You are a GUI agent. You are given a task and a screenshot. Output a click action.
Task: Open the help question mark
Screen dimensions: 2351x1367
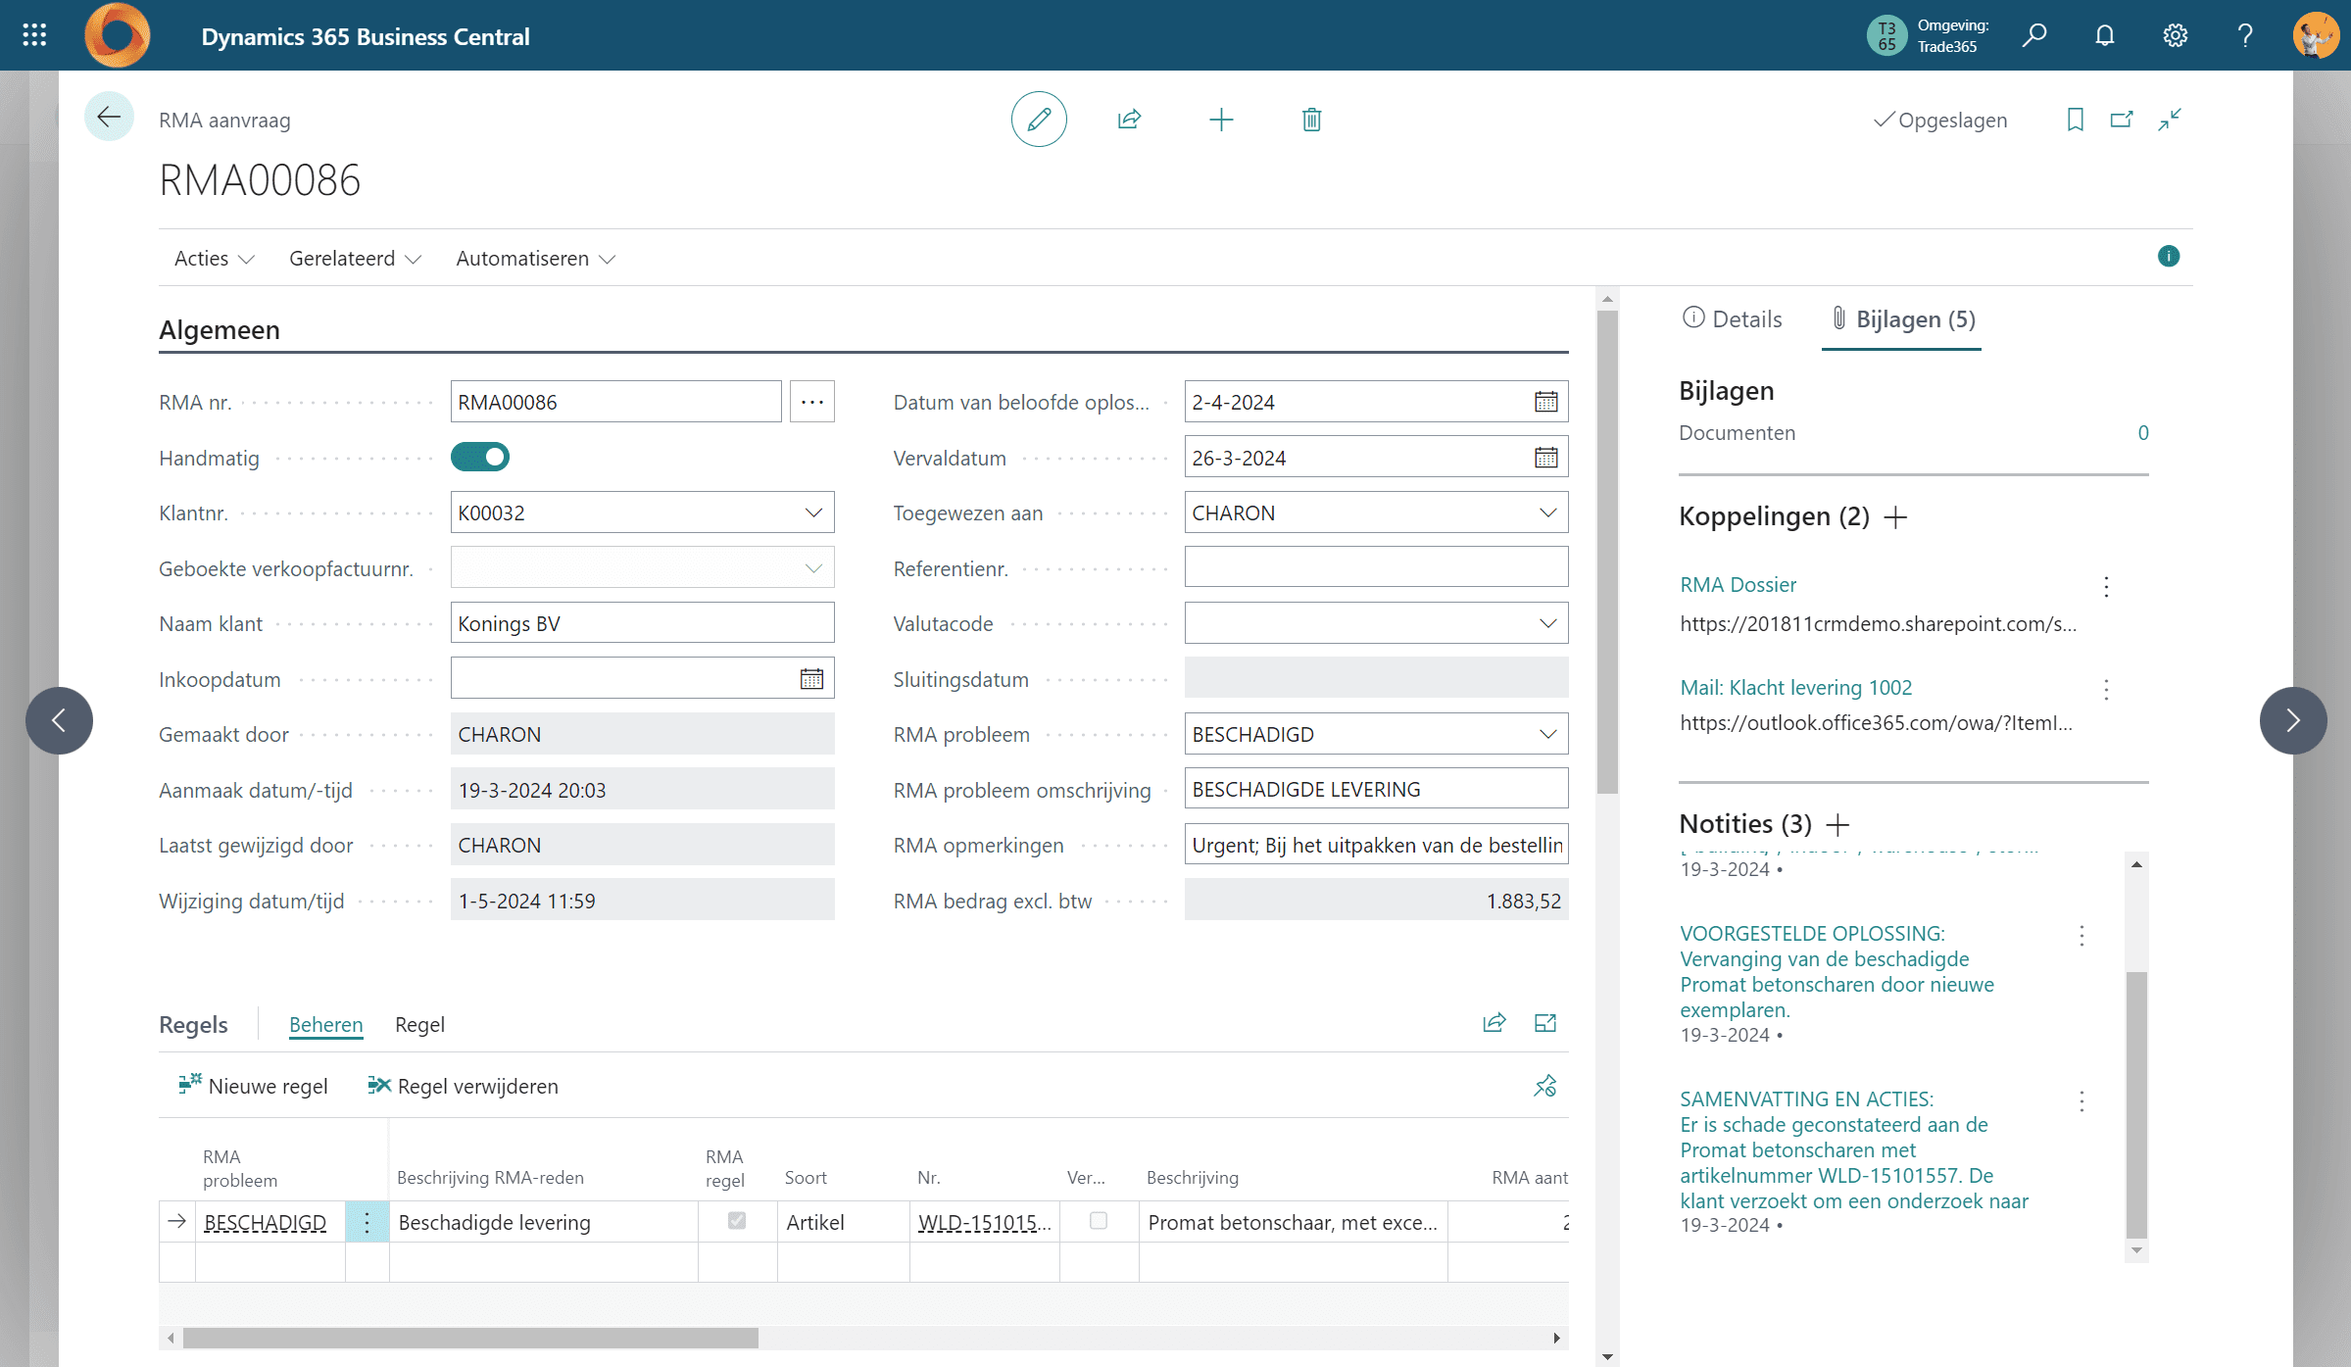(x=2245, y=35)
